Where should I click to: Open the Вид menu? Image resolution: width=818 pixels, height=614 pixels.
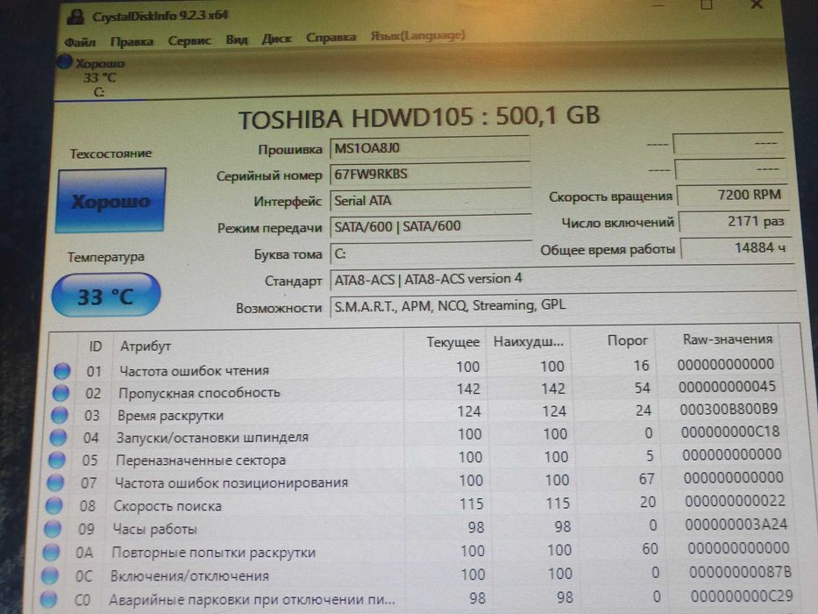tap(237, 39)
